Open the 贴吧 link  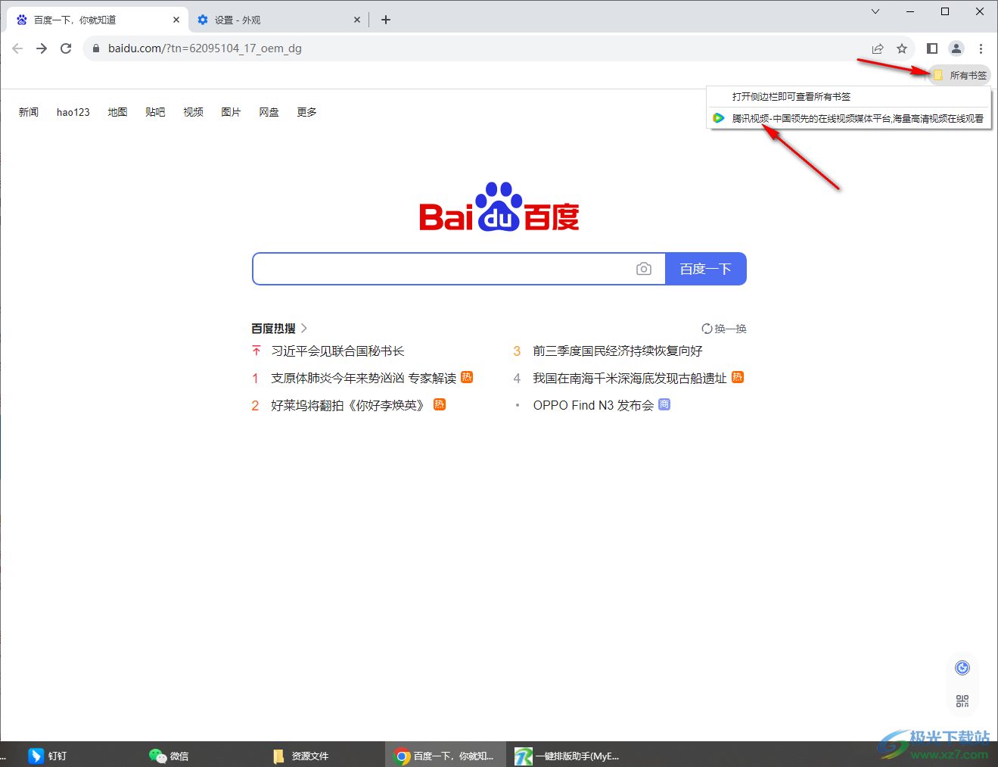point(155,112)
